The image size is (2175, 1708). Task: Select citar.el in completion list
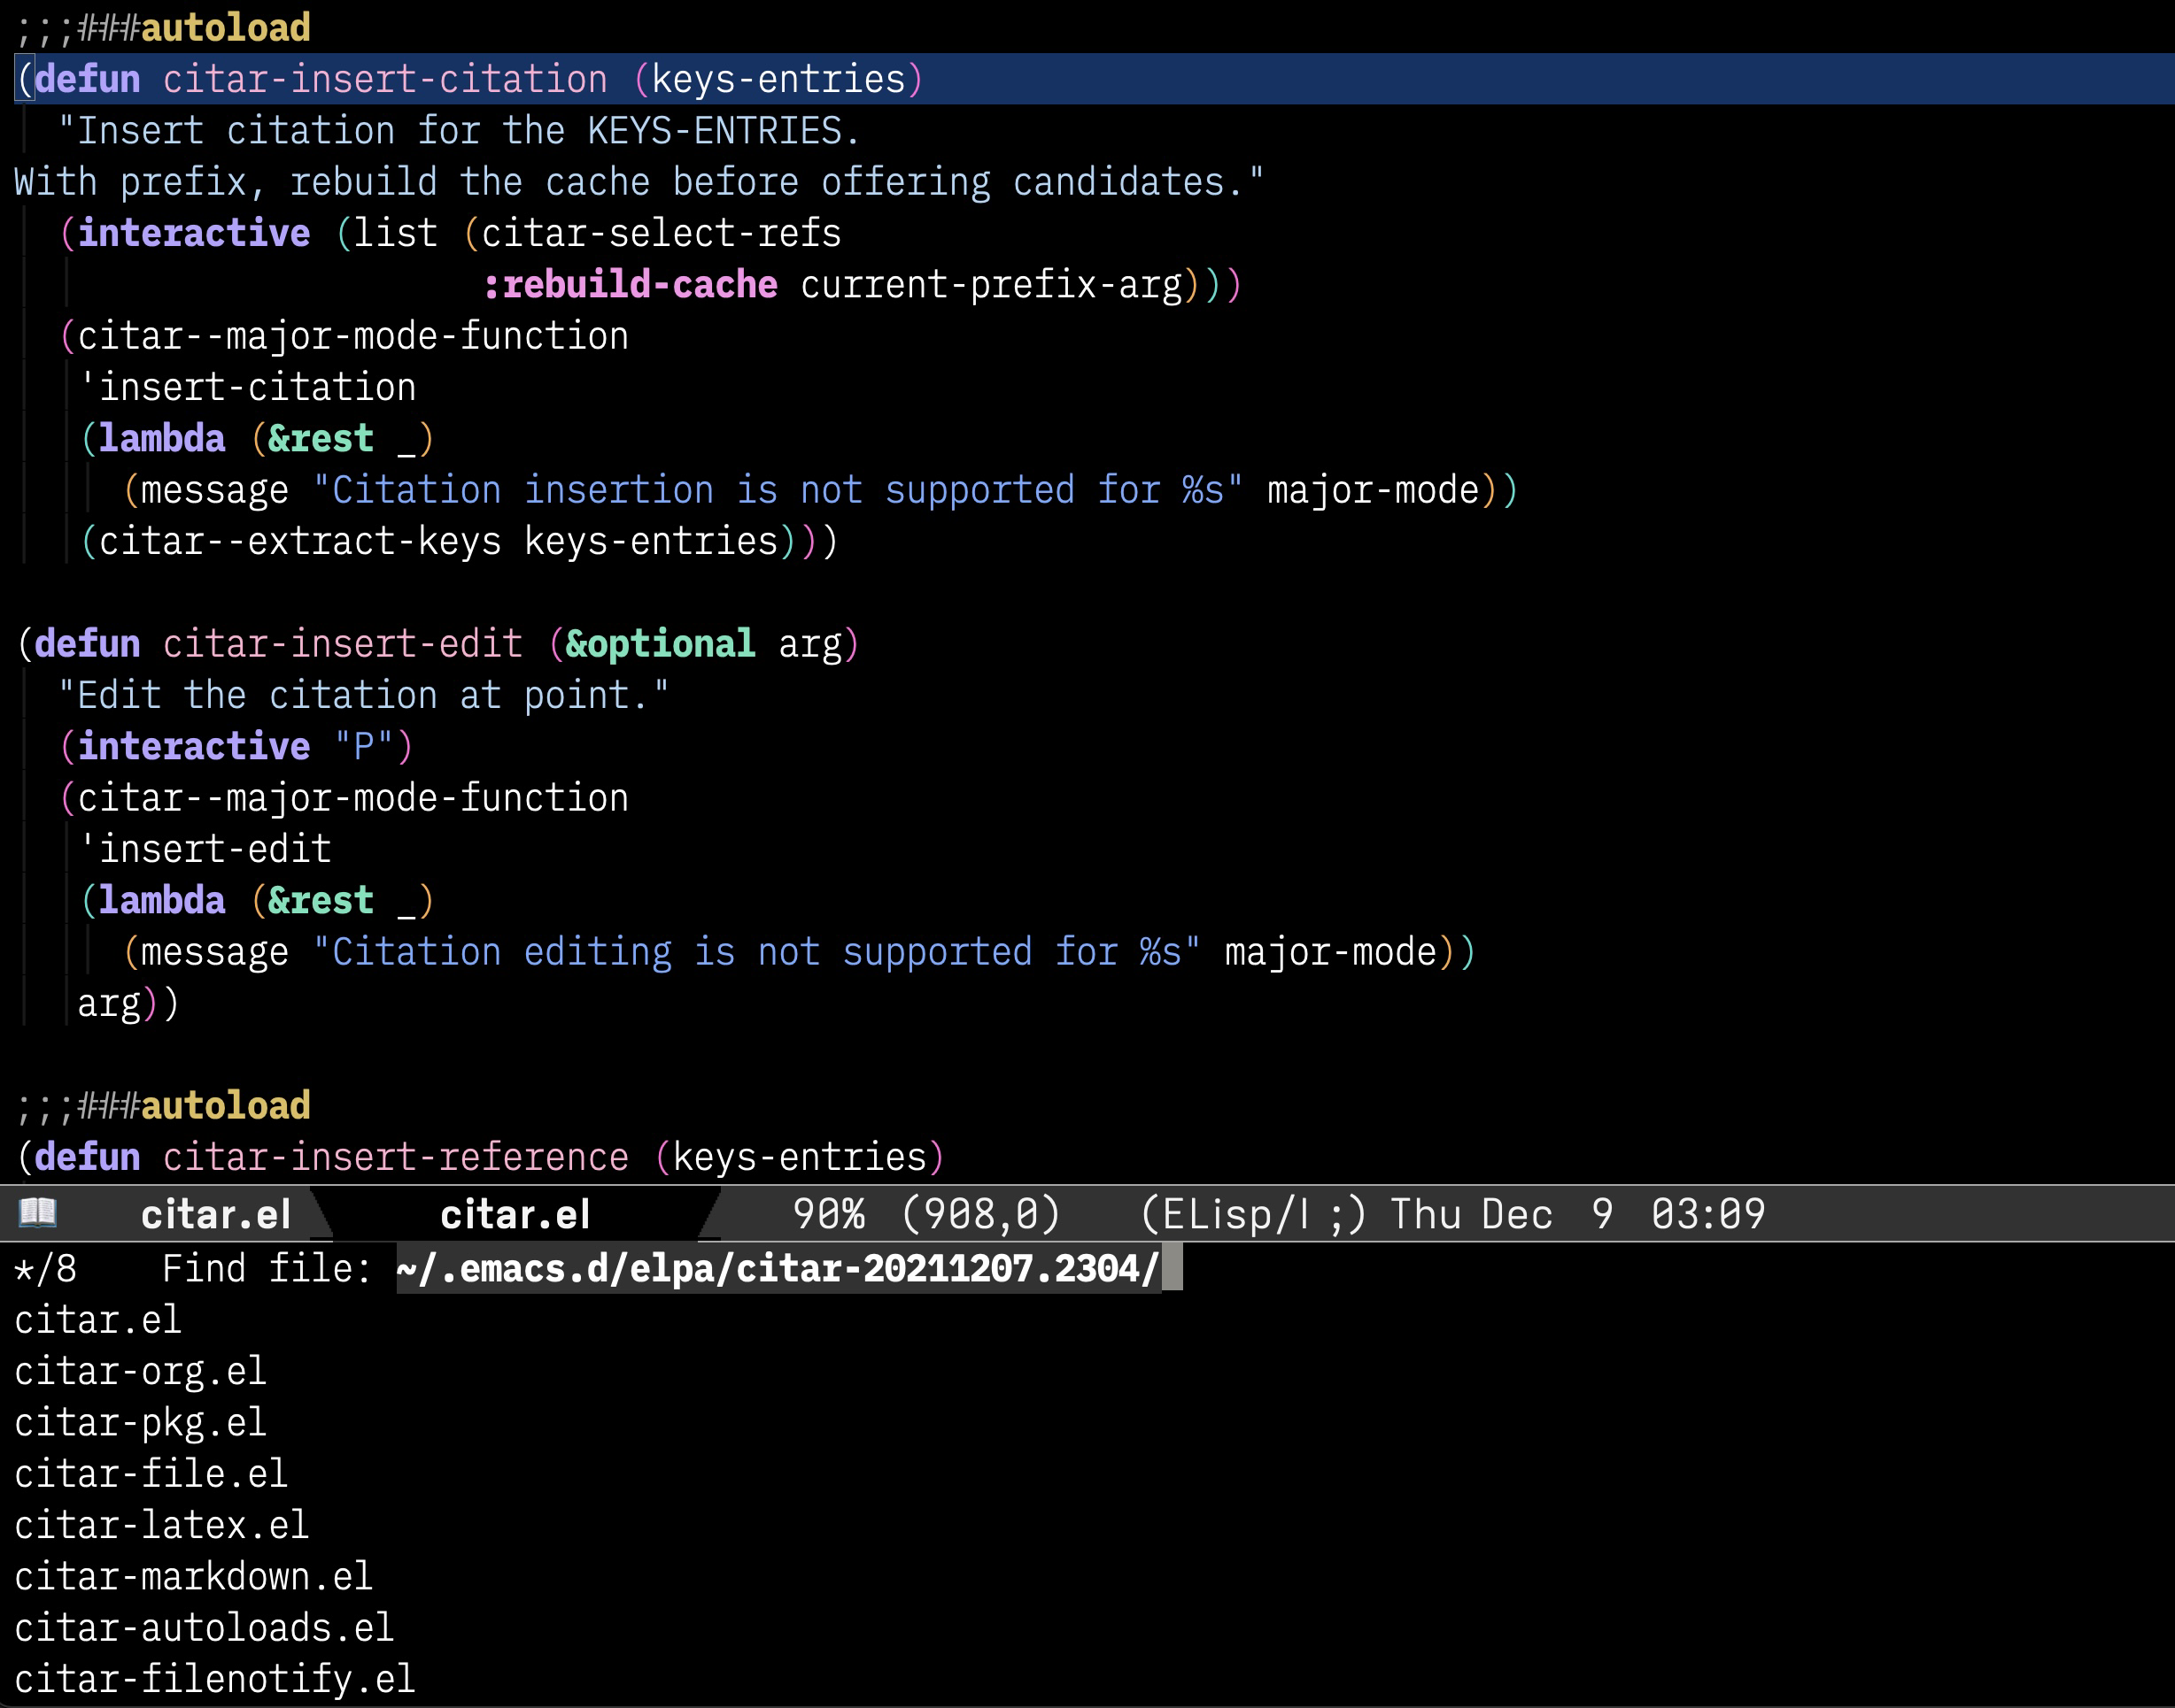(98, 1320)
